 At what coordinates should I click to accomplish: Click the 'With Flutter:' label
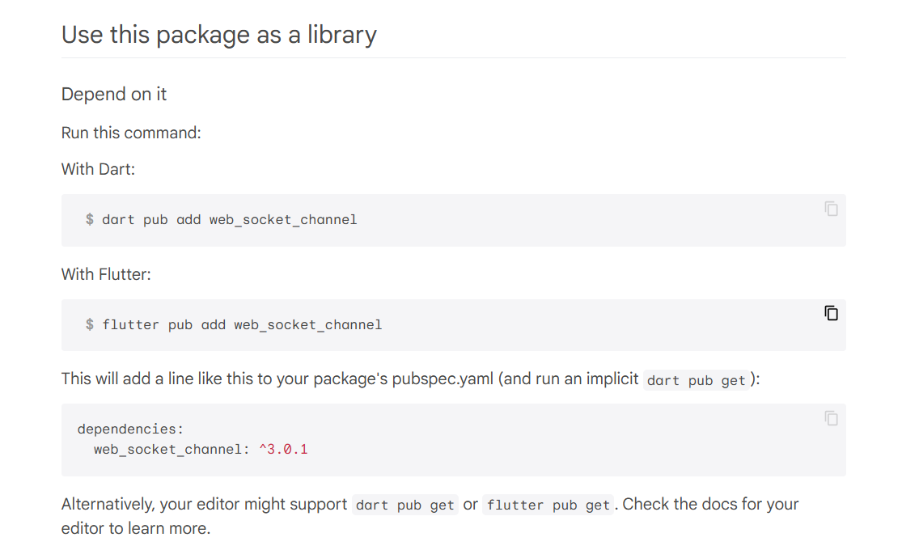pos(106,274)
